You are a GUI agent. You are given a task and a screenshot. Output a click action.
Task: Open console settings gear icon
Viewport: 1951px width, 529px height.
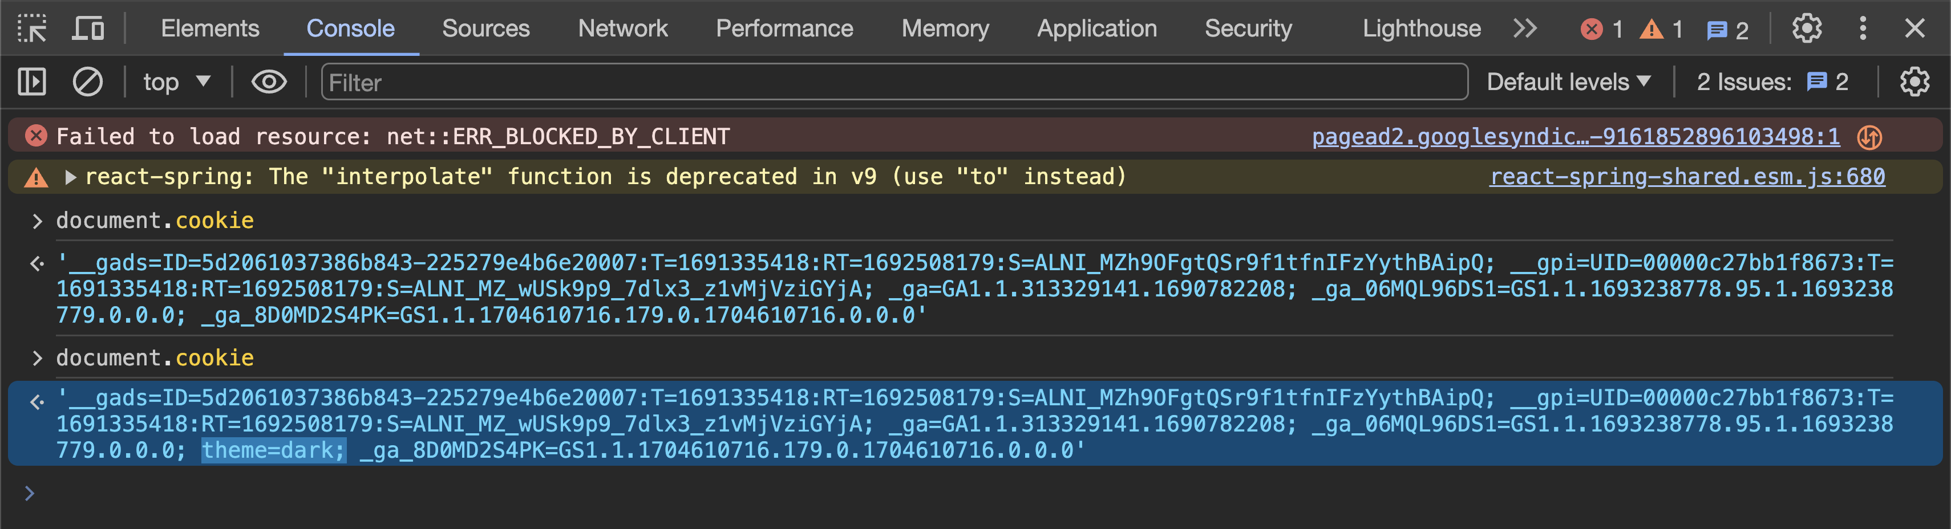click(1914, 82)
